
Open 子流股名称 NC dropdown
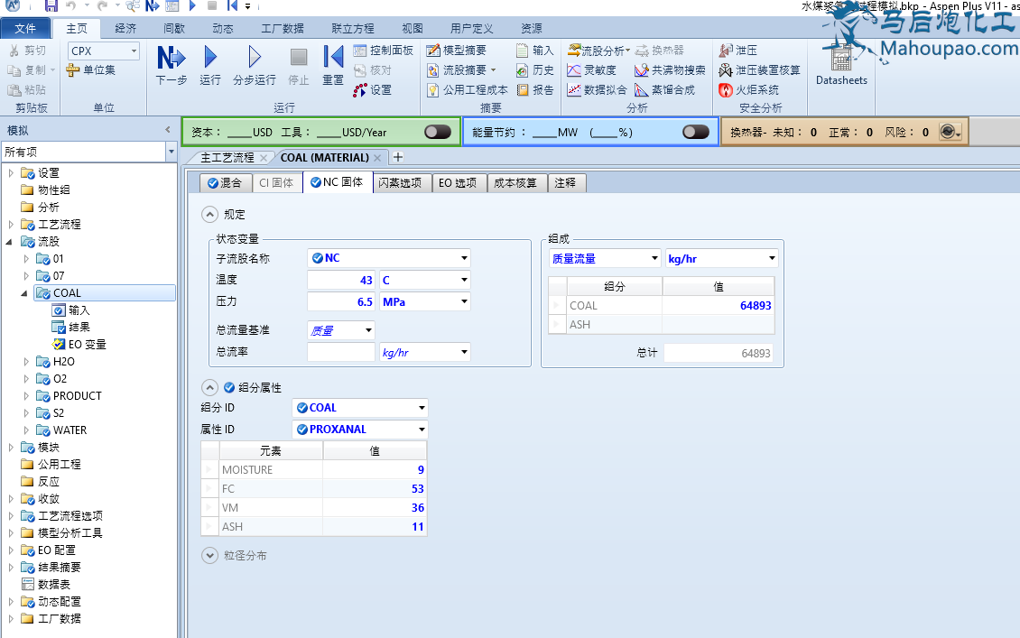[x=464, y=258]
